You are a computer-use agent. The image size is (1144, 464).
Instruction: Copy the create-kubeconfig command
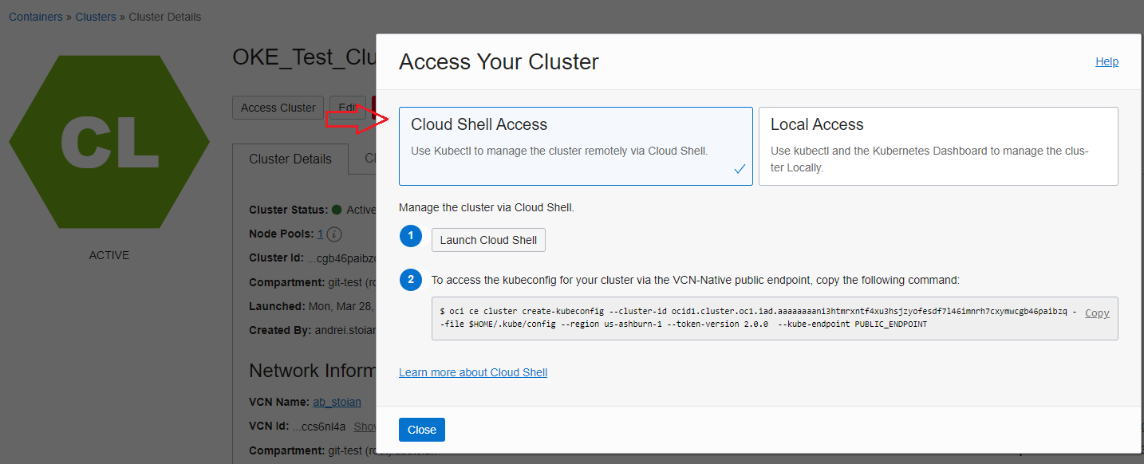pos(1096,313)
